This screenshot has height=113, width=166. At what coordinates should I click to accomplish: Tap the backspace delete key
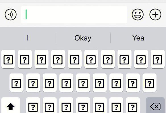155,105
